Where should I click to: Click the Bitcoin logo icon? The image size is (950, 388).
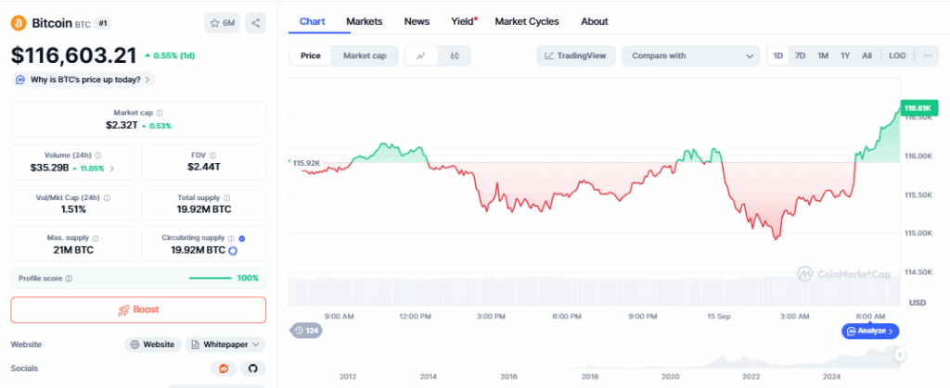pos(19,23)
